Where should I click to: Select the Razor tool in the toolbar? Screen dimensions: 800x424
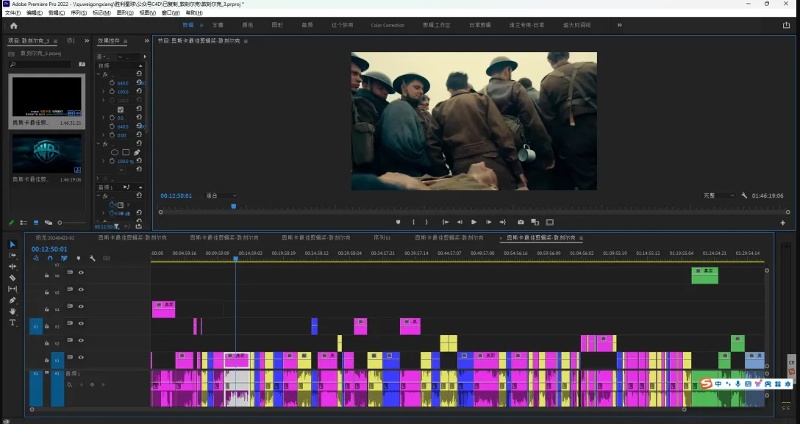coord(12,278)
